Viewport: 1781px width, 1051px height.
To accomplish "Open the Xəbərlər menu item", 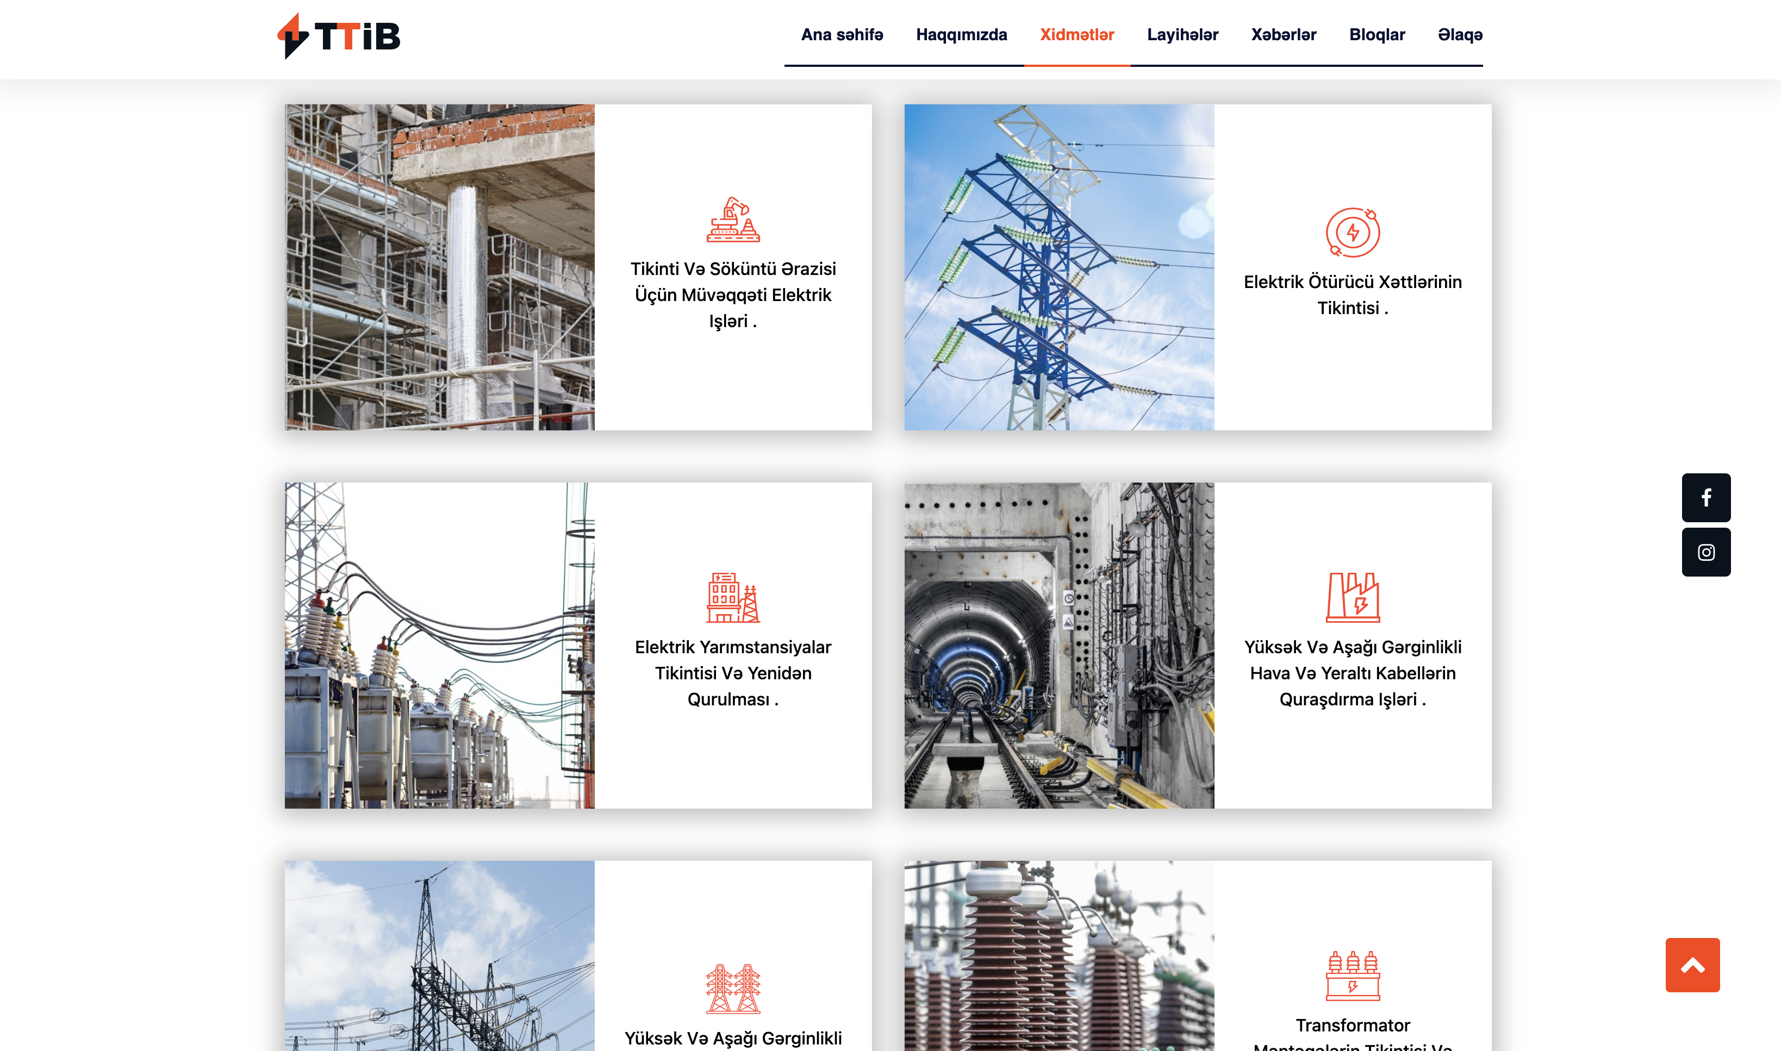I will (x=1283, y=35).
